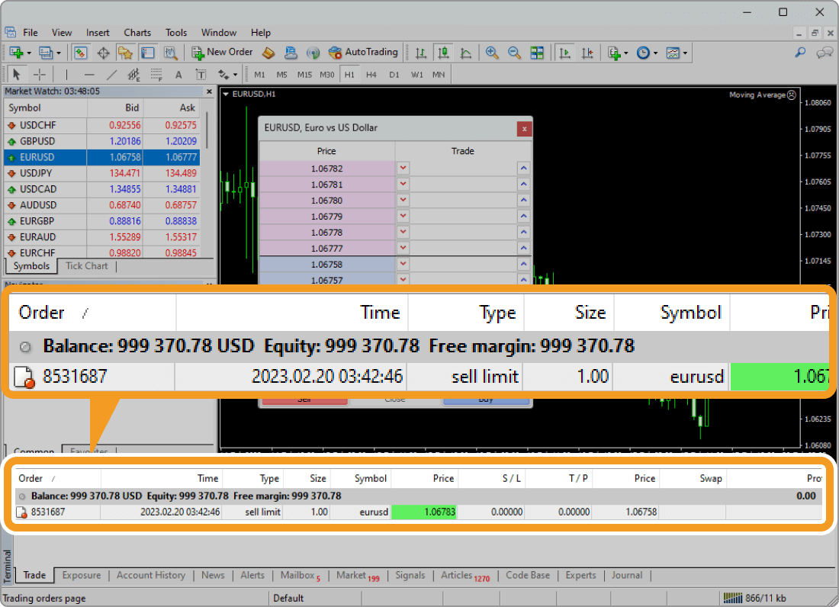Click the Buy button in the order window

486,398
